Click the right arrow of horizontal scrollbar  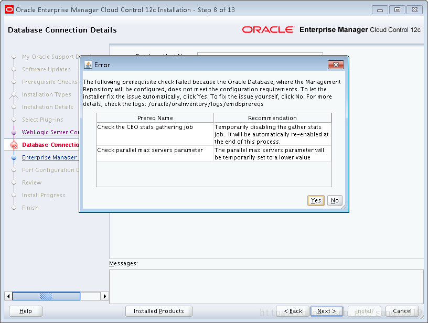tap(104, 296)
